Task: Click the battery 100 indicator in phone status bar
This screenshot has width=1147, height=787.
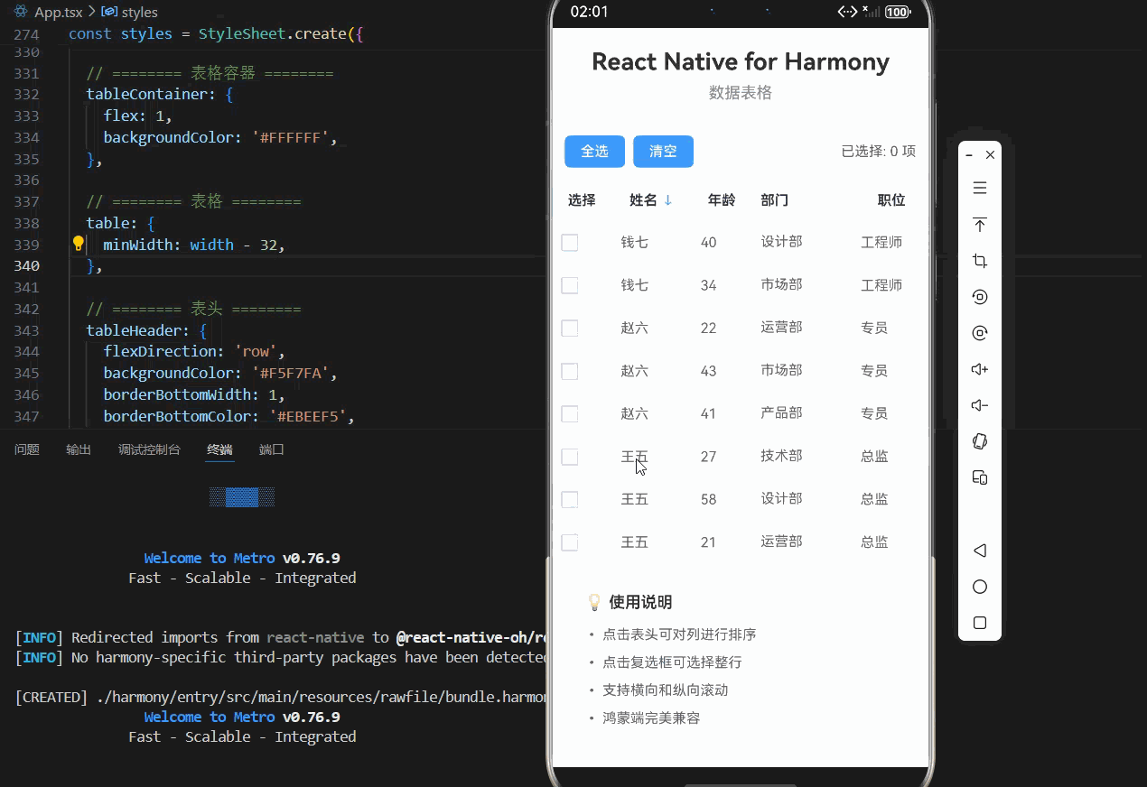Action: 897,12
